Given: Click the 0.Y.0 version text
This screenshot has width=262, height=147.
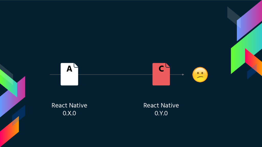Looking at the screenshot, I should click(x=161, y=113).
